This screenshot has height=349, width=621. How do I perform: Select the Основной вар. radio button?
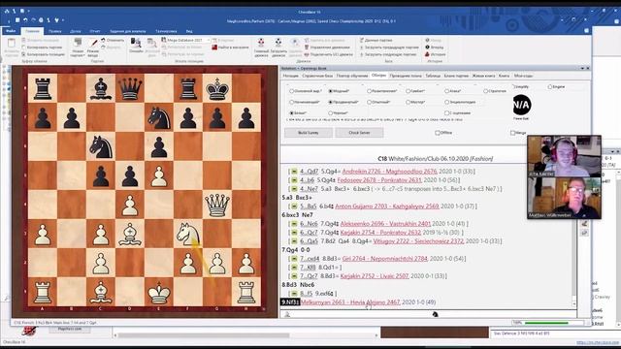(x=291, y=91)
